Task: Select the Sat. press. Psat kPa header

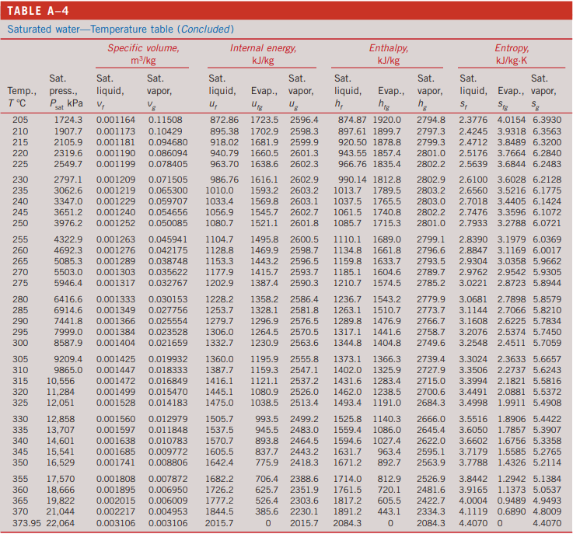Action: [x=66, y=91]
